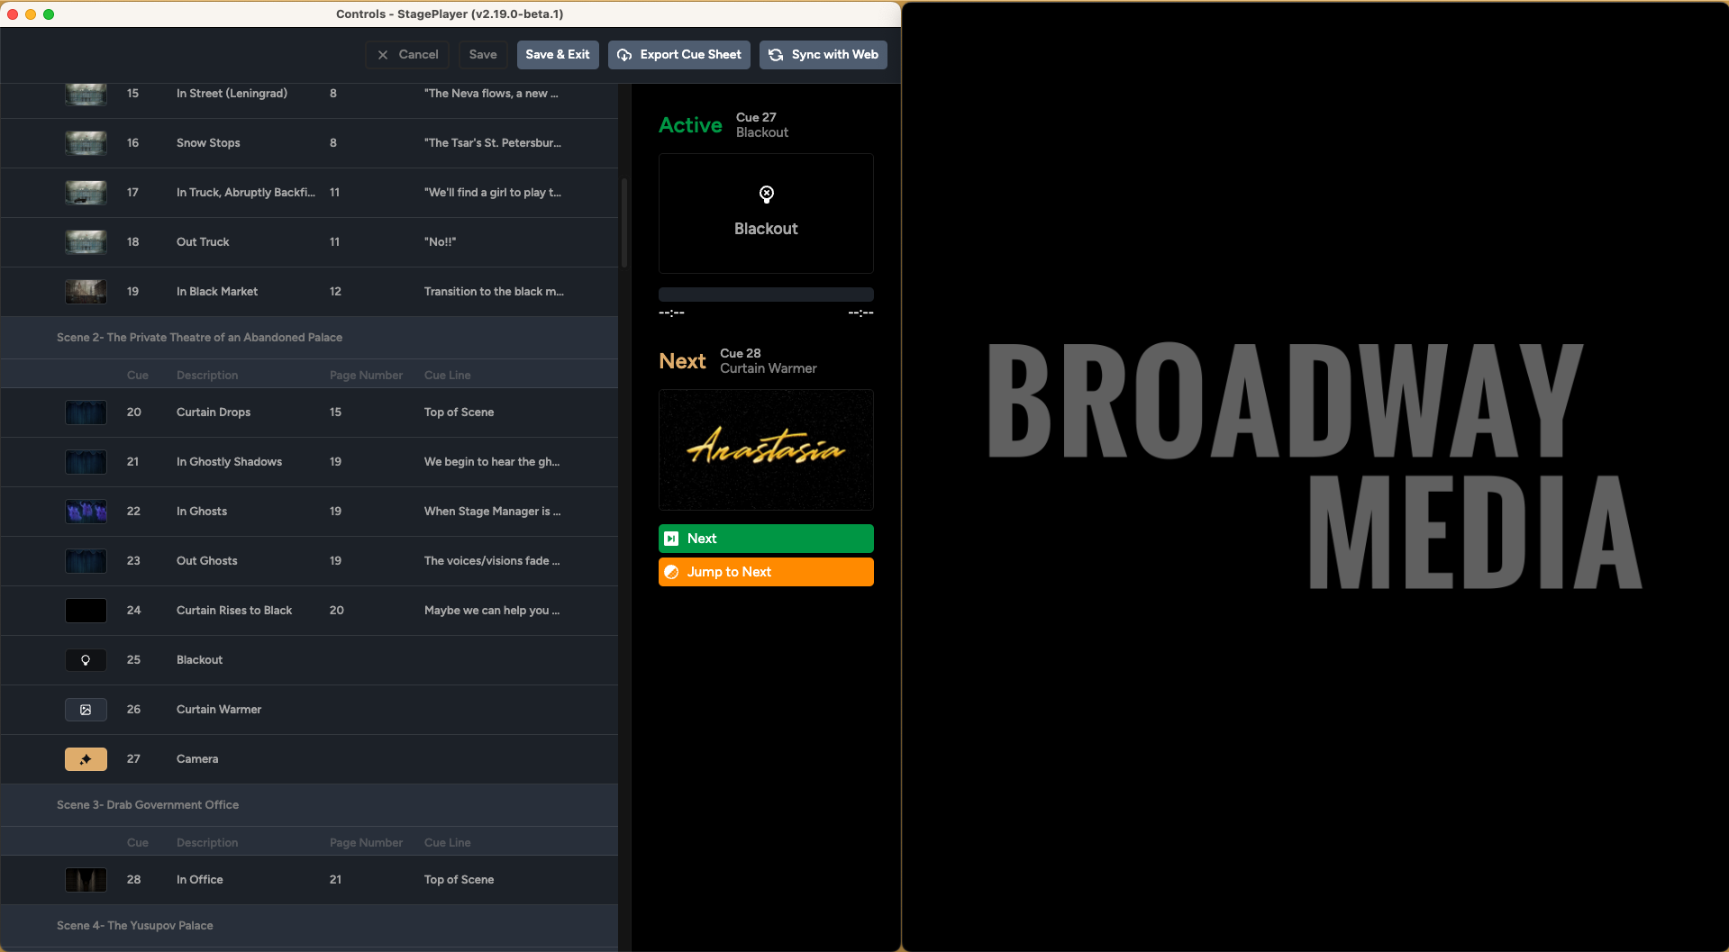Select "In Truck, Abruptly Backfi..." description
1729x952 pixels.
click(x=246, y=193)
